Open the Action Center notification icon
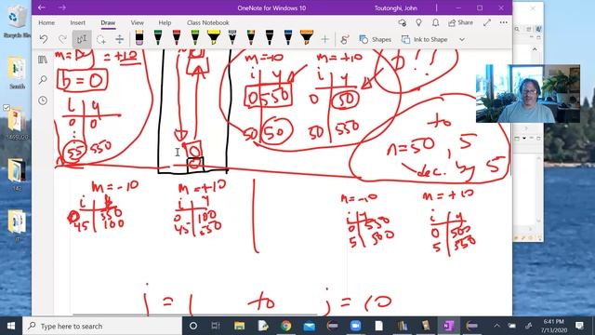Viewport: 595px width, 335px height. tap(579, 326)
